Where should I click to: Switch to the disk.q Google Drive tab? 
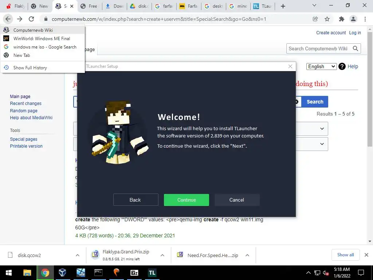point(140,6)
